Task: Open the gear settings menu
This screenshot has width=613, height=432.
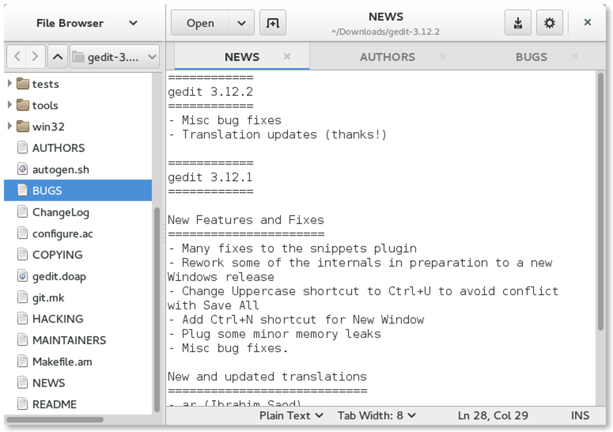Action: point(549,23)
